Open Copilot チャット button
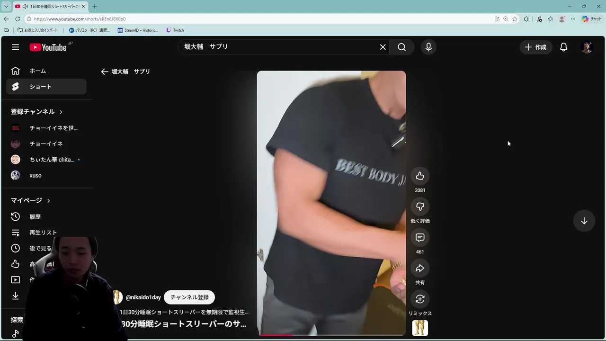The image size is (606, 341). 592,19
